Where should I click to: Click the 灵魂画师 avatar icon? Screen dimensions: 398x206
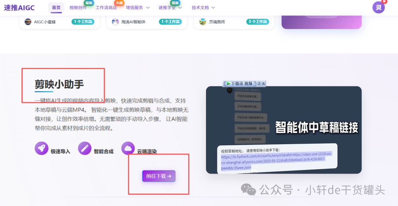203,22
